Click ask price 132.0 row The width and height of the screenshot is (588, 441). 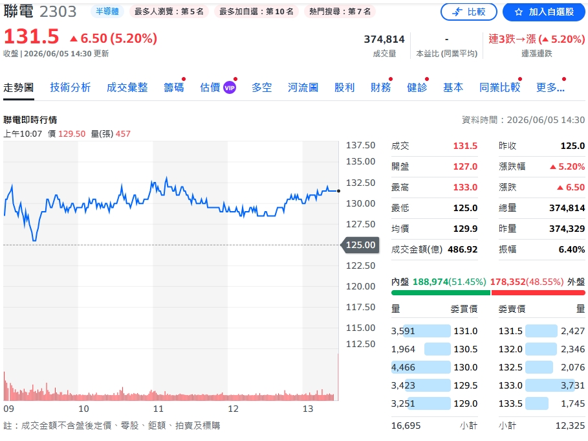[x=542, y=349]
